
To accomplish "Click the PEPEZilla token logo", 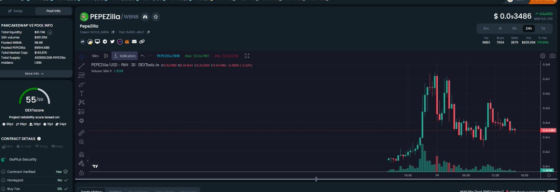I will point(84,17).
